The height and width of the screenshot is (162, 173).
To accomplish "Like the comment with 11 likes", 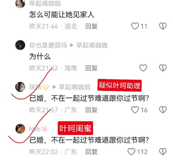I will (x=135, y=26).
